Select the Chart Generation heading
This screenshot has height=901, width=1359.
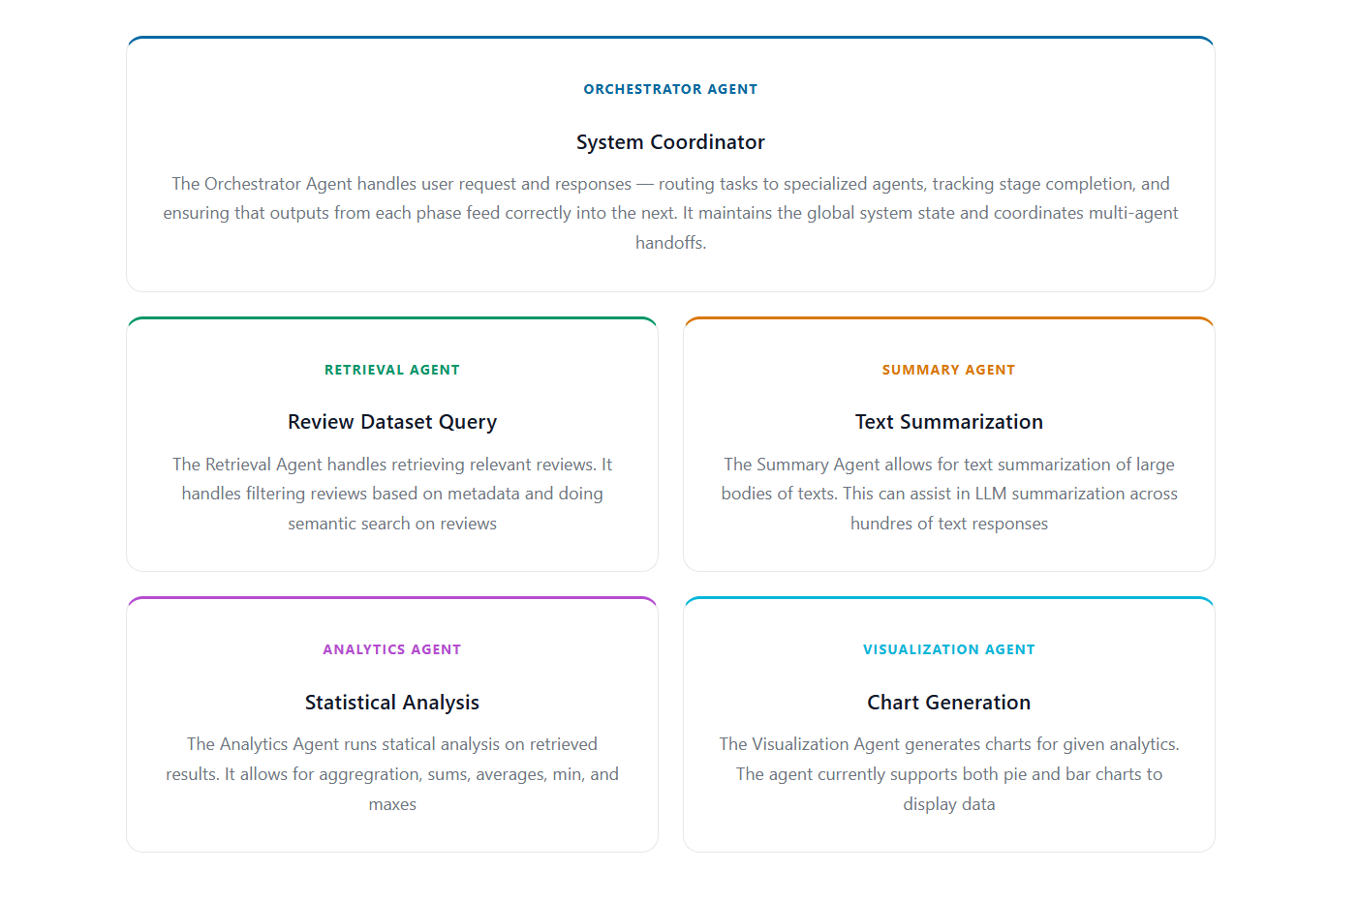coord(949,703)
